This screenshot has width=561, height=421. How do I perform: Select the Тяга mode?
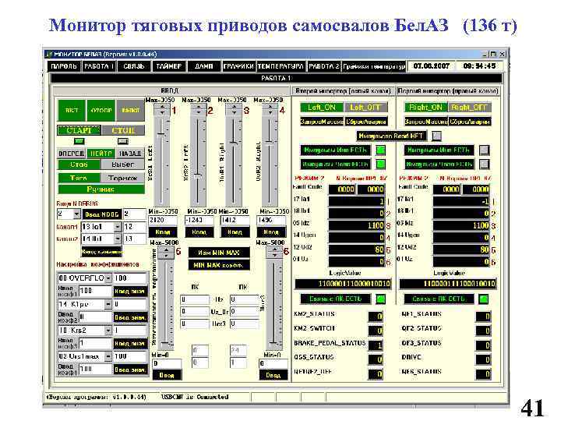click(79, 178)
